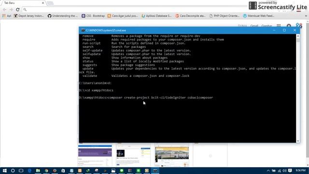309x174 pixels.
Task: Click the taskbar clock showing 9:56 PM
Action: coord(300,170)
